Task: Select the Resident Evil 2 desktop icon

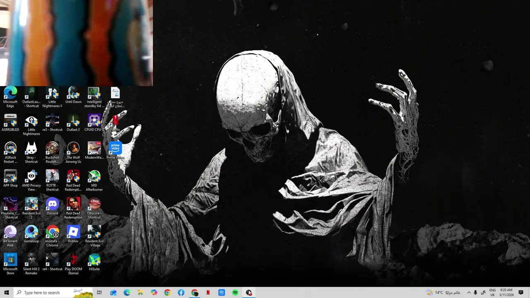Action: coord(31,208)
